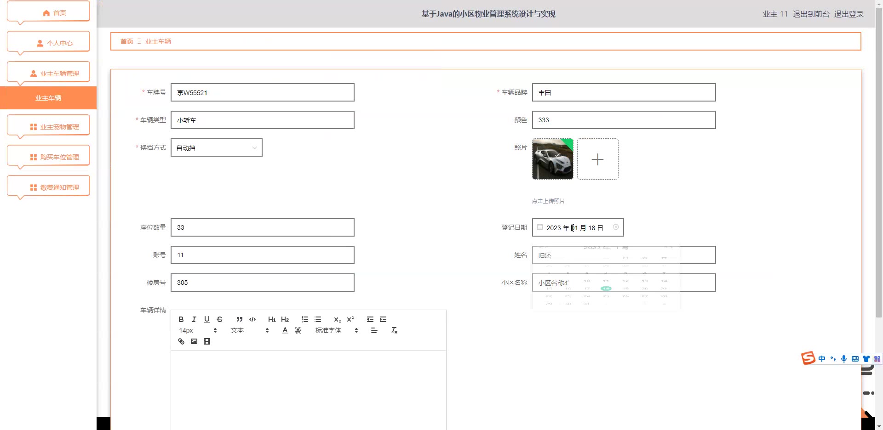This screenshot has height=430, width=883.
Task: Click the 业主车辆 breadcrumb item
Action: pyautogui.click(x=158, y=41)
